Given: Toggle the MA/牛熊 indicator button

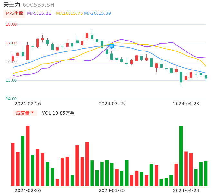Looking at the screenshot, I should pyautogui.click(x=14, y=14).
